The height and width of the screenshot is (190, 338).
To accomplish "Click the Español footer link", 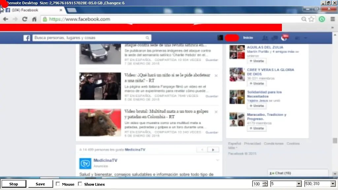I will pos(235,144).
